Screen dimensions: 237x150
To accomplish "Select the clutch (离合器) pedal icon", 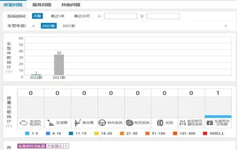I will click(x=78, y=123).
